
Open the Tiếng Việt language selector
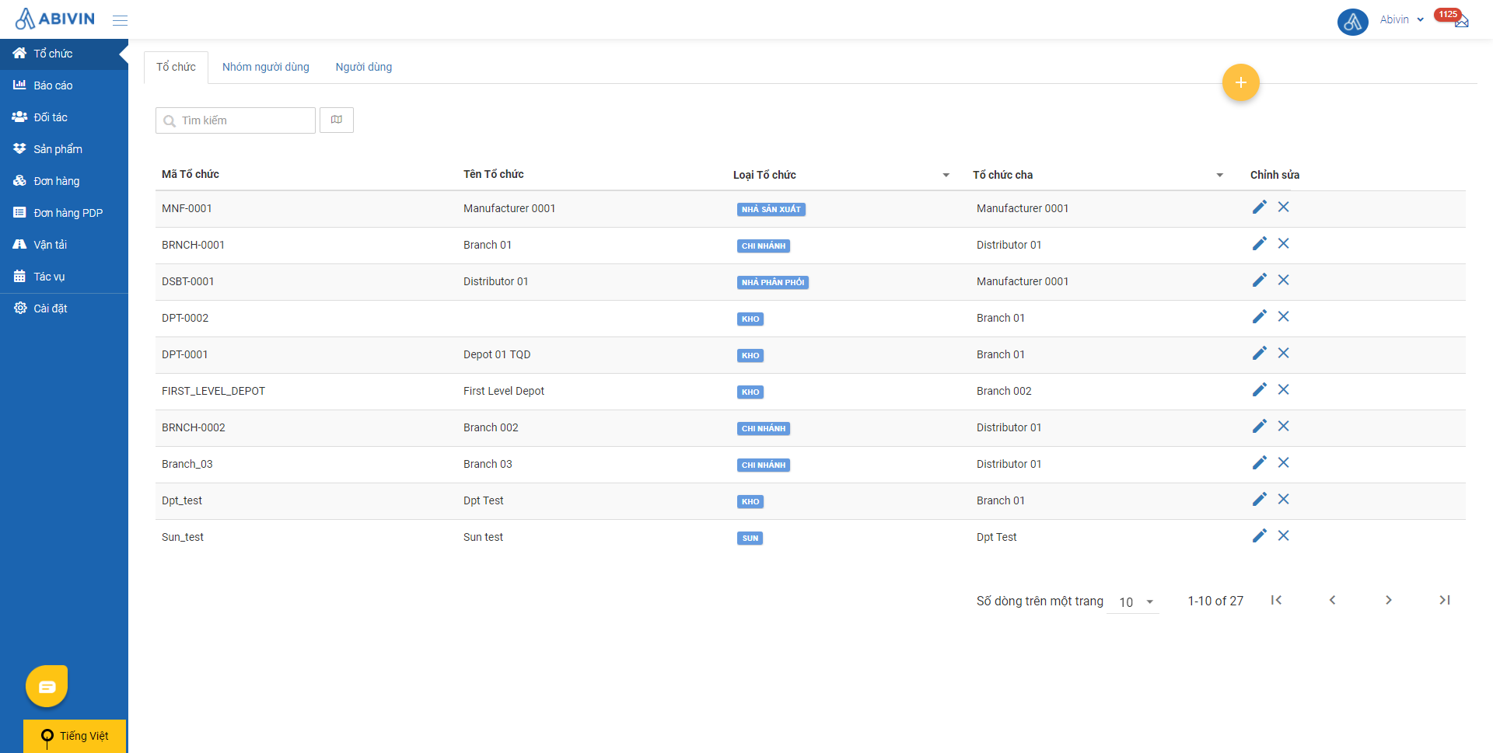pos(75,736)
